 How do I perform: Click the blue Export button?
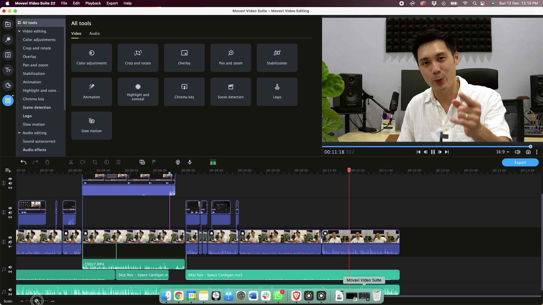[520, 162]
